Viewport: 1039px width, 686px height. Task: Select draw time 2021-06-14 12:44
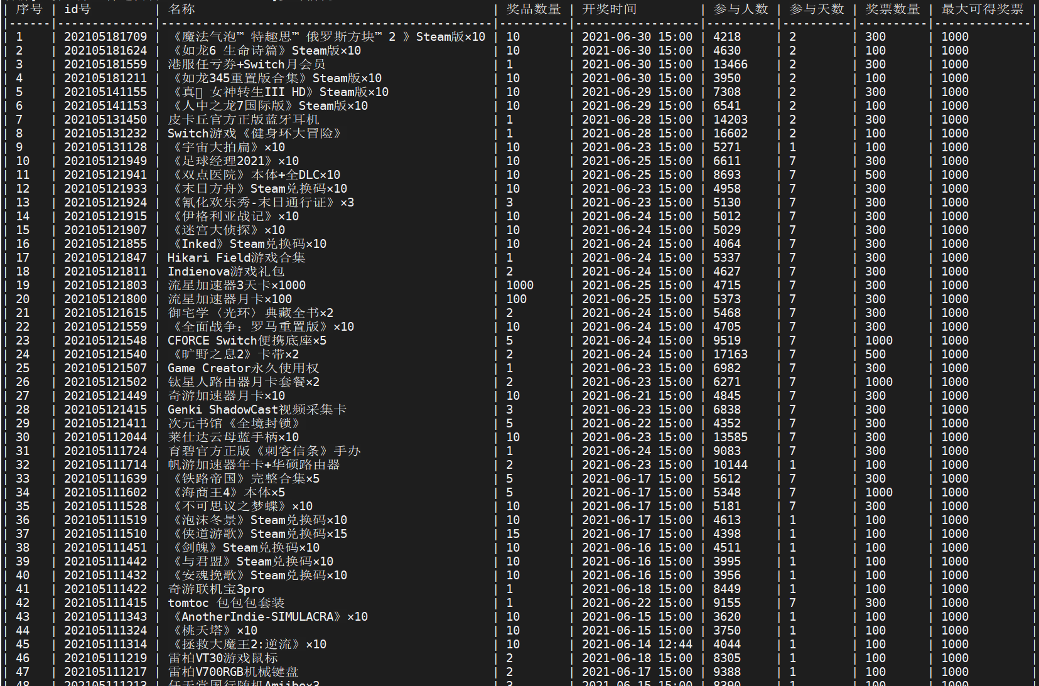point(637,645)
